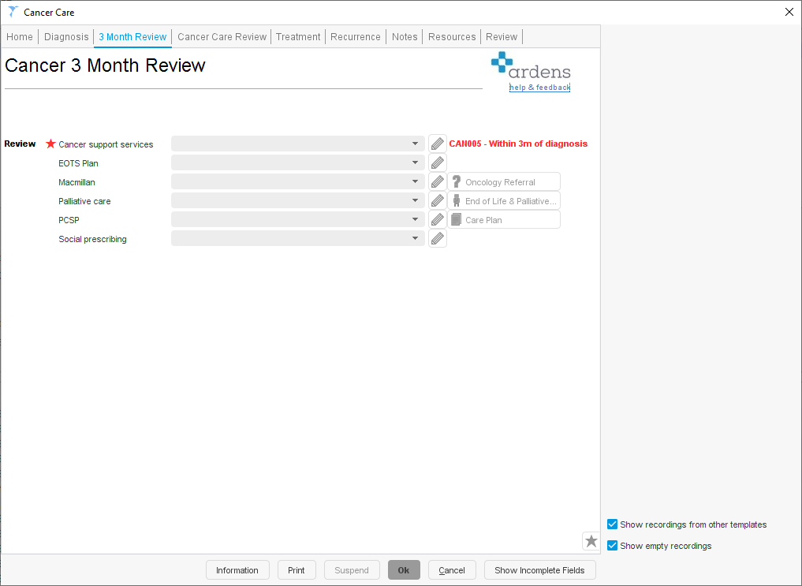Click the Show Incomplete Fields button
Viewport: 802px width, 586px height.
click(x=539, y=569)
